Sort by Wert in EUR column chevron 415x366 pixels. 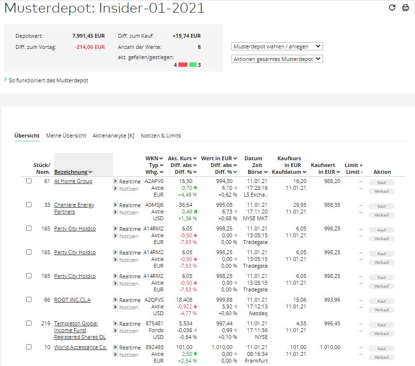click(x=235, y=158)
